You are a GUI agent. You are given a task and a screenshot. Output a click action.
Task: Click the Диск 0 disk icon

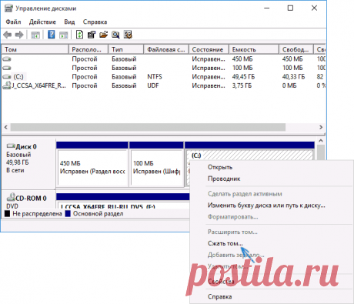click(11, 146)
